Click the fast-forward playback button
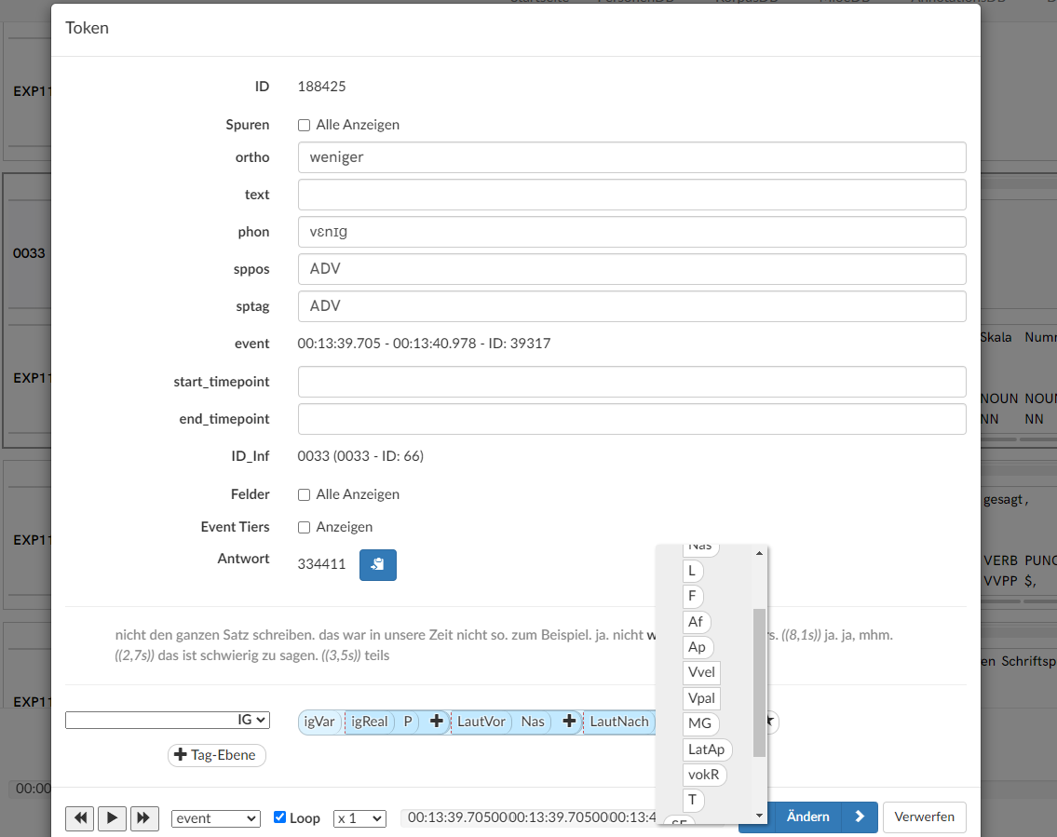The width and height of the screenshot is (1057, 837). (x=143, y=818)
